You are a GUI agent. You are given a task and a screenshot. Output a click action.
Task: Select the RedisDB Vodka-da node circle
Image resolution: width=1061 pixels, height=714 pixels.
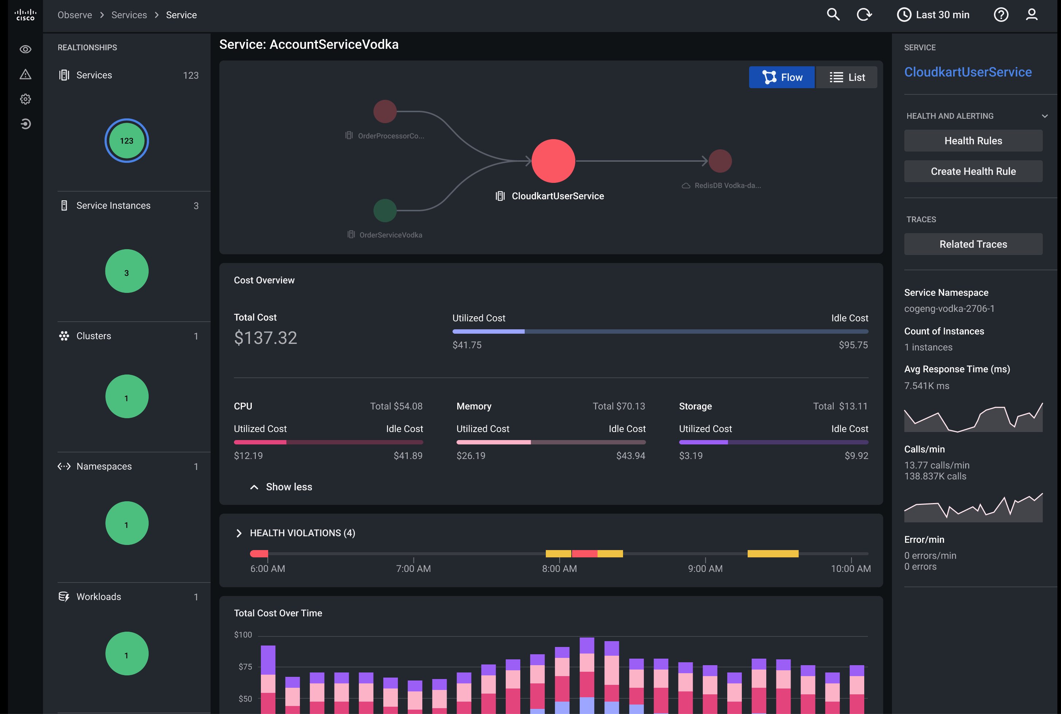pos(720,161)
